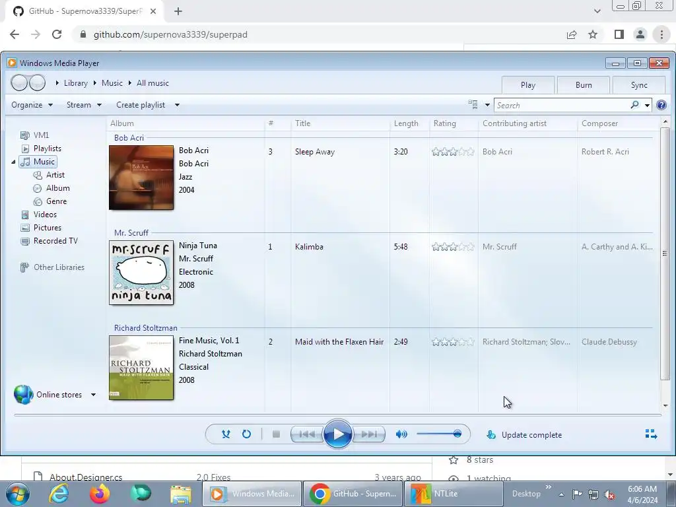Viewport: 676px width, 507px height.
Task: Open Playlists in navigation pane
Action: coord(42,149)
